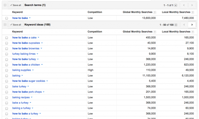The width and height of the screenshot is (199, 119).
Task: Click Save all in Search terms
Action: point(16,5)
